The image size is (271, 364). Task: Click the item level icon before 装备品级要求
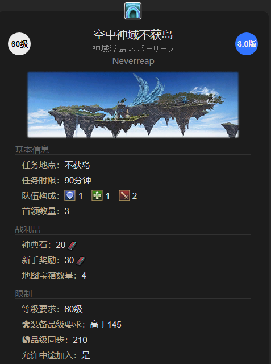pos(26,324)
